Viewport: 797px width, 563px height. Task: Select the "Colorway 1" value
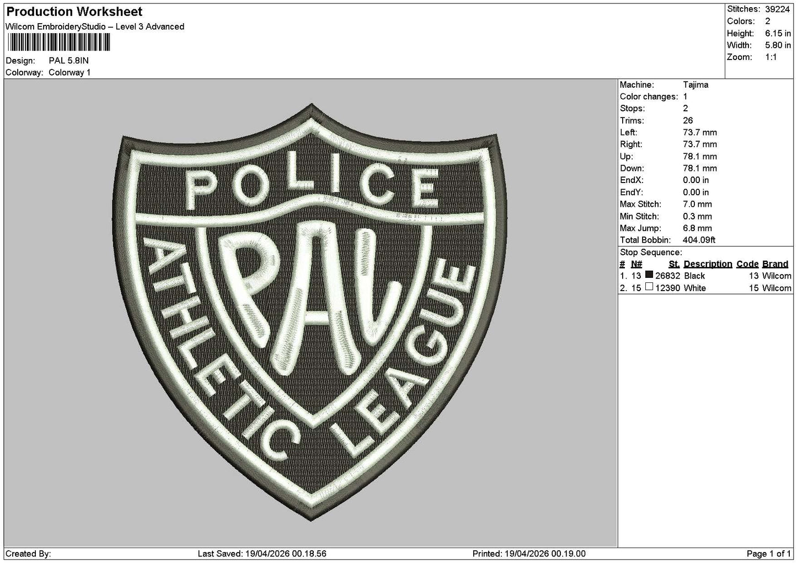point(69,73)
